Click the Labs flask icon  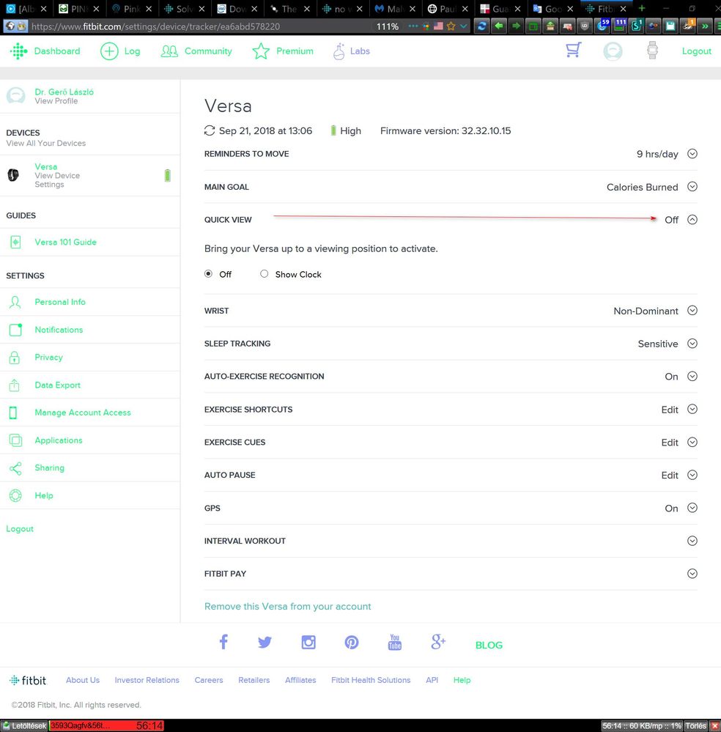click(x=339, y=51)
